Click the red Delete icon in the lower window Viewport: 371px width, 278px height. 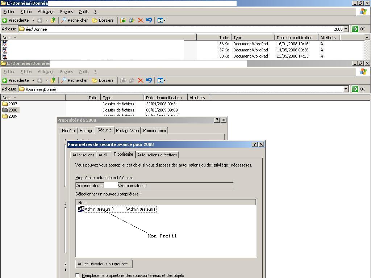[x=141, y=80]
